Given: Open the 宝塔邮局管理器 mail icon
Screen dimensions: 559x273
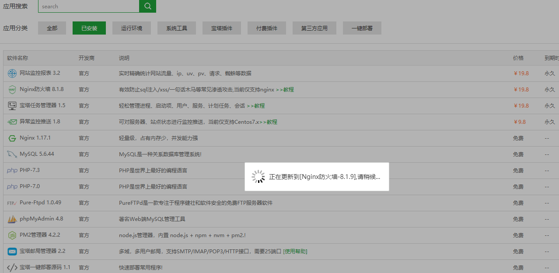Looking at the screenshot, I should pos(12,252).
